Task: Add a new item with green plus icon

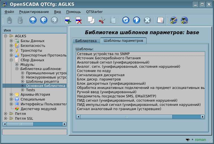Action: click(68, 20)
